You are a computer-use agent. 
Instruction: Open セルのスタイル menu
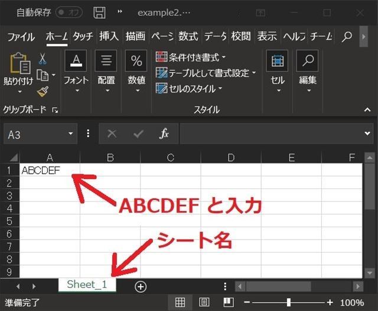(x=189, y=89)
